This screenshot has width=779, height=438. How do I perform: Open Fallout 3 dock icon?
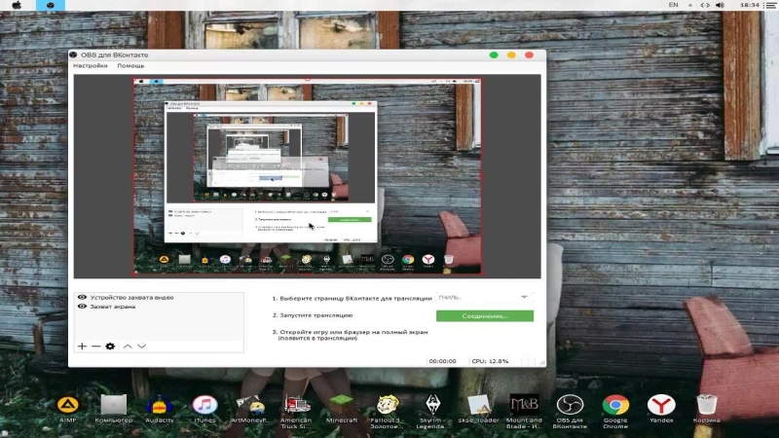[x=387, y=412]
